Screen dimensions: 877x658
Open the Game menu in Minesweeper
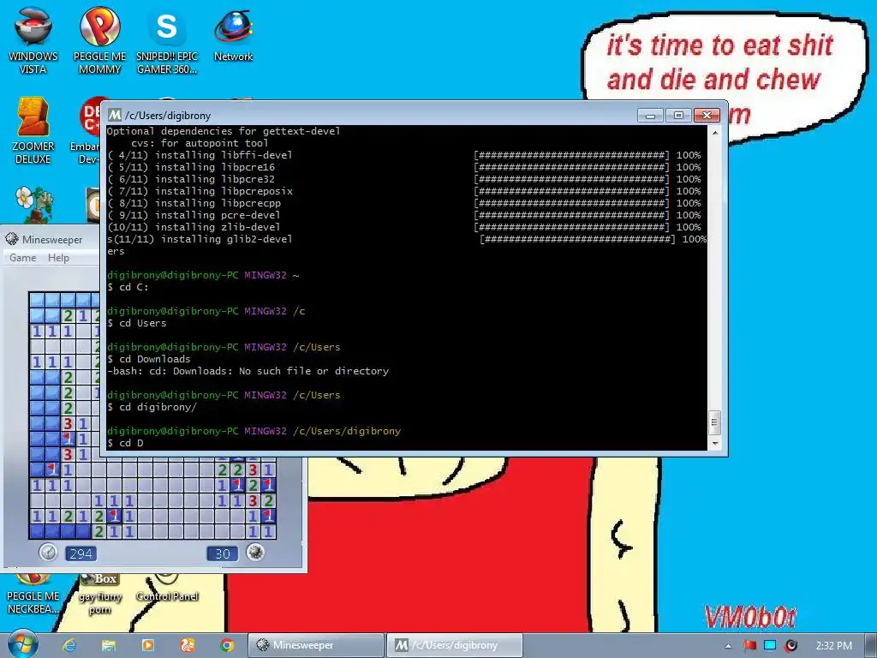tap(23, 257)
